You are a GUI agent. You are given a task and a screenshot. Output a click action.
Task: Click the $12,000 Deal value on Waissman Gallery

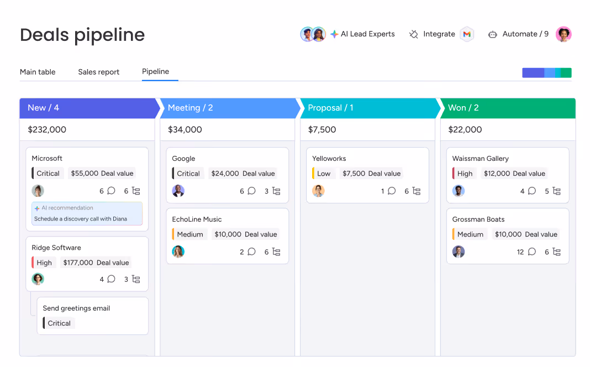[x=514, y=174]
